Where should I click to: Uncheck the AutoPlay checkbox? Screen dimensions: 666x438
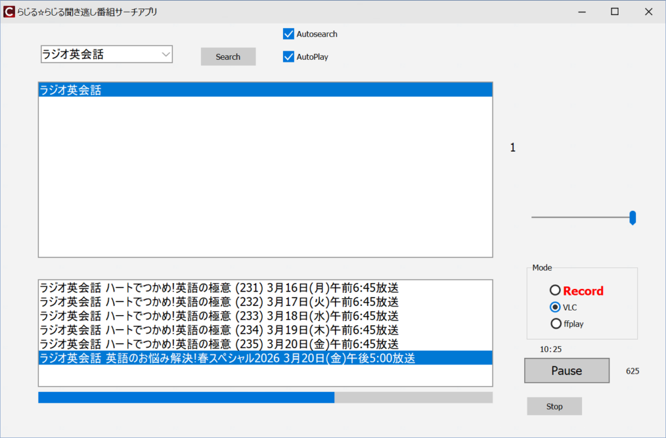289,57
